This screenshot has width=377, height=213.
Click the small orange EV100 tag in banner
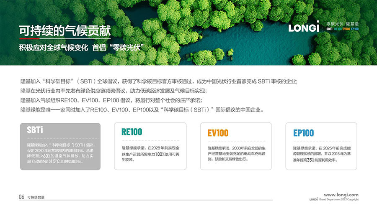[x=346, y=29]
